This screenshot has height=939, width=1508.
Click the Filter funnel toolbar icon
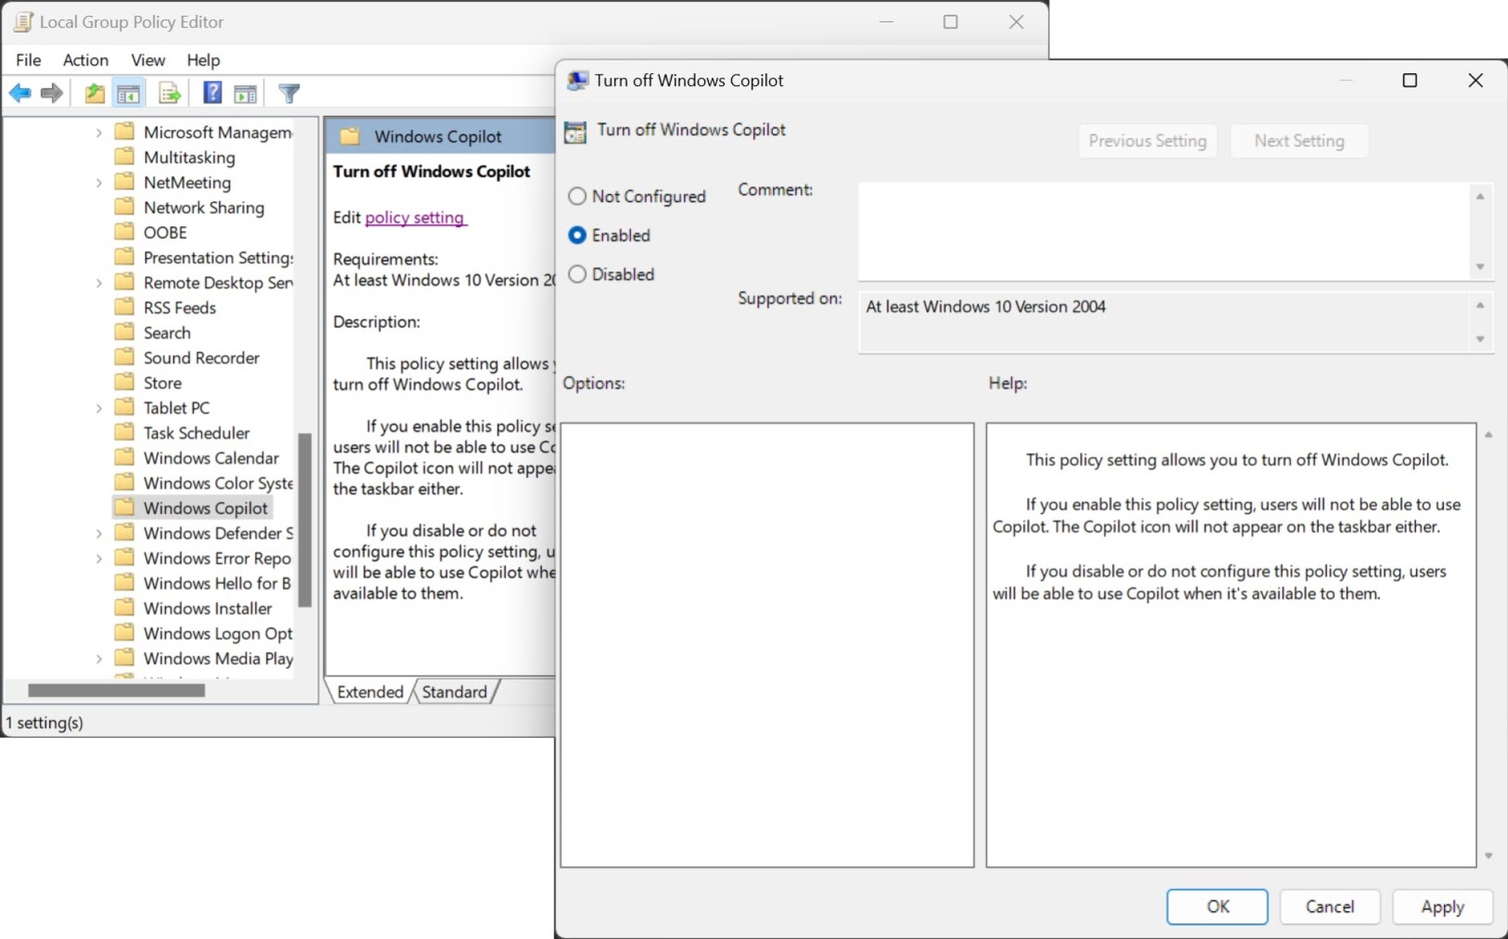tap(289, 94)
